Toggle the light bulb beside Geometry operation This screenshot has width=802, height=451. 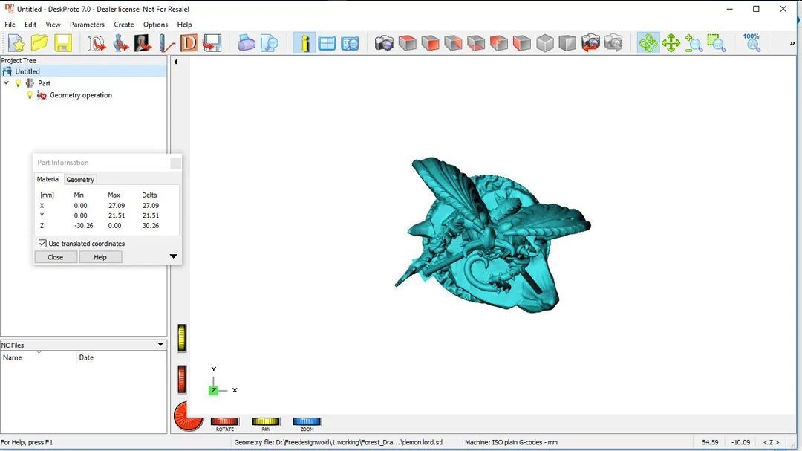(30, 94)
